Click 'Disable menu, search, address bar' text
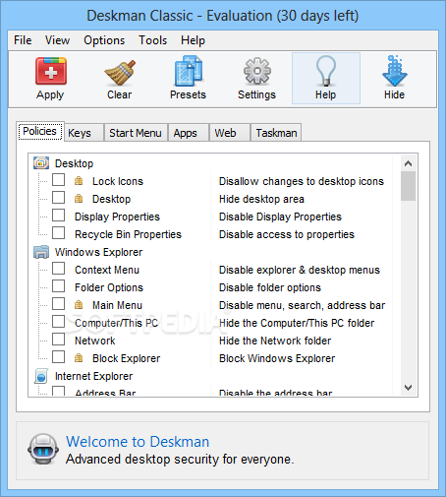This screenshot has height=497, width=446. (302, 305)
